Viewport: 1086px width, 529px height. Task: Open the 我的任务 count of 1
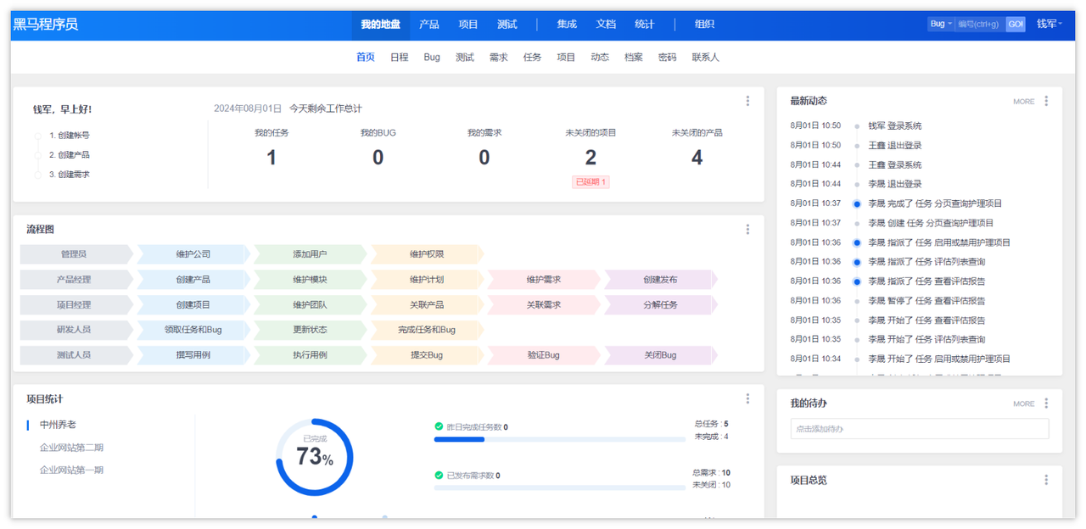[271, 158]
